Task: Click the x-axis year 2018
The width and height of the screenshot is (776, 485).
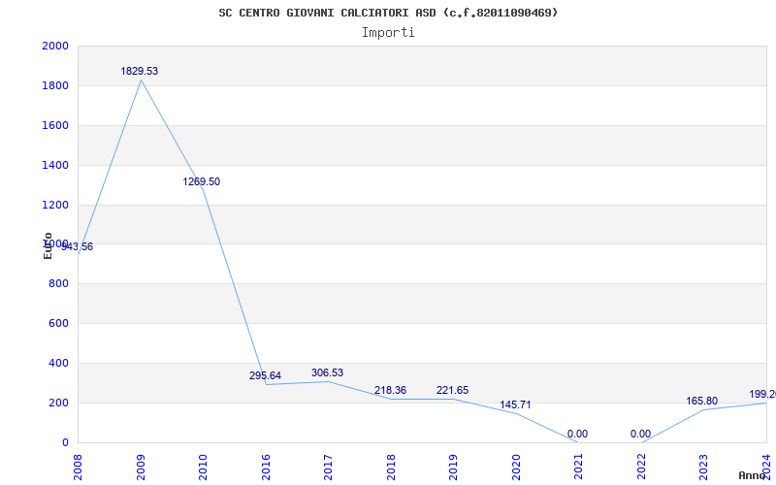Action: (x=392, y=468)
